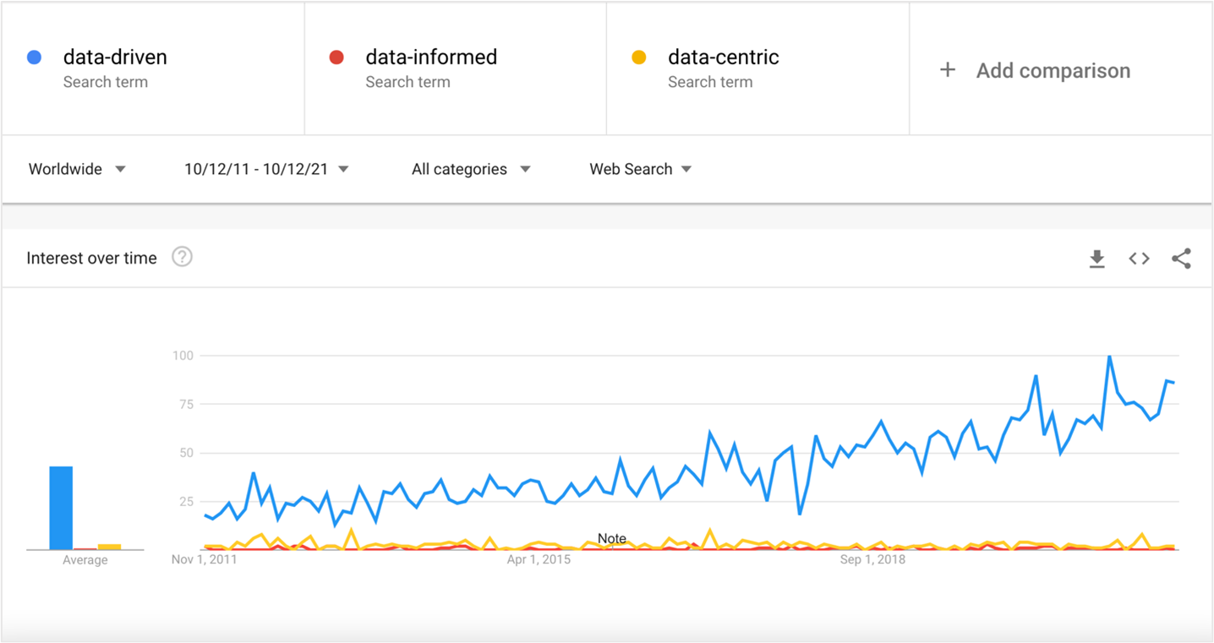
Task: Open the All categories dropdown
Action: pyautogui.click(x=471, y=169)
